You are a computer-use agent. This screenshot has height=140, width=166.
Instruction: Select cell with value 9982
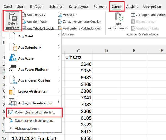[79, 78]
